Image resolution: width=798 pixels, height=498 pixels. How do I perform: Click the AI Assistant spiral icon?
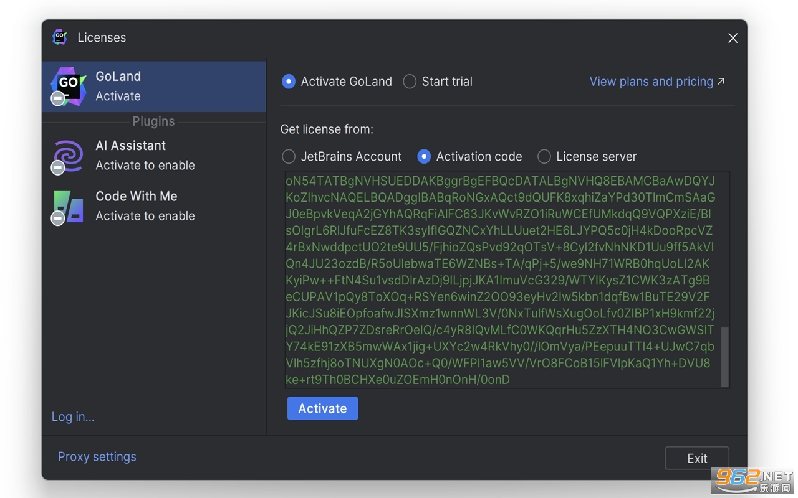[x=69, y=156]
